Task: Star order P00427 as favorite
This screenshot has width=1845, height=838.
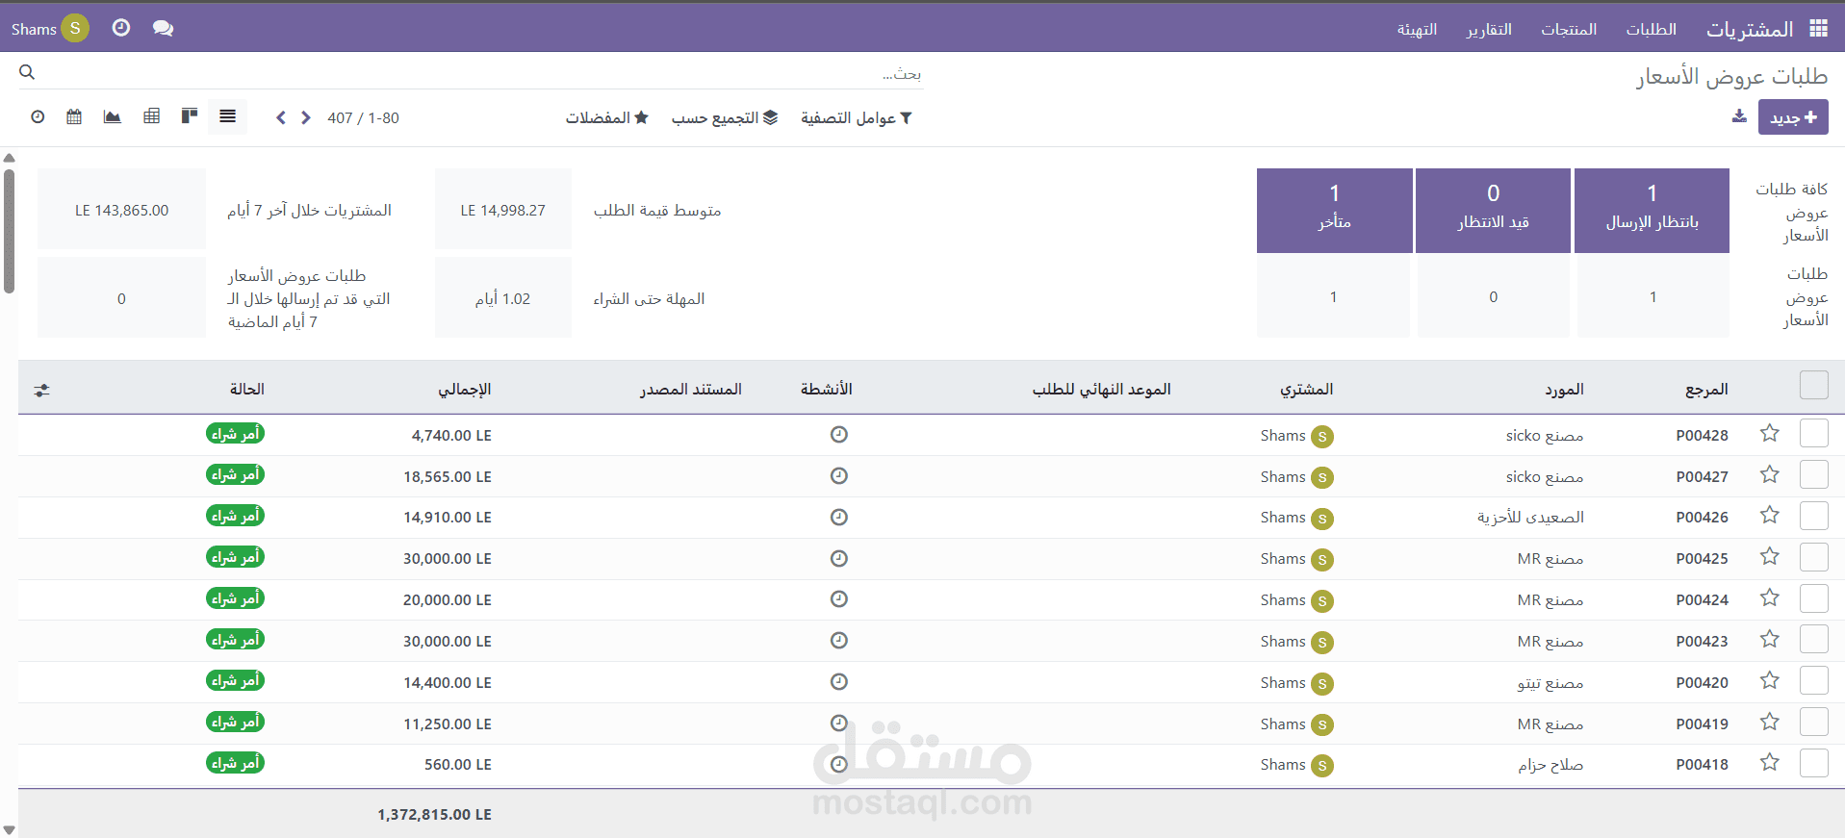Action: click(1769, 474)
